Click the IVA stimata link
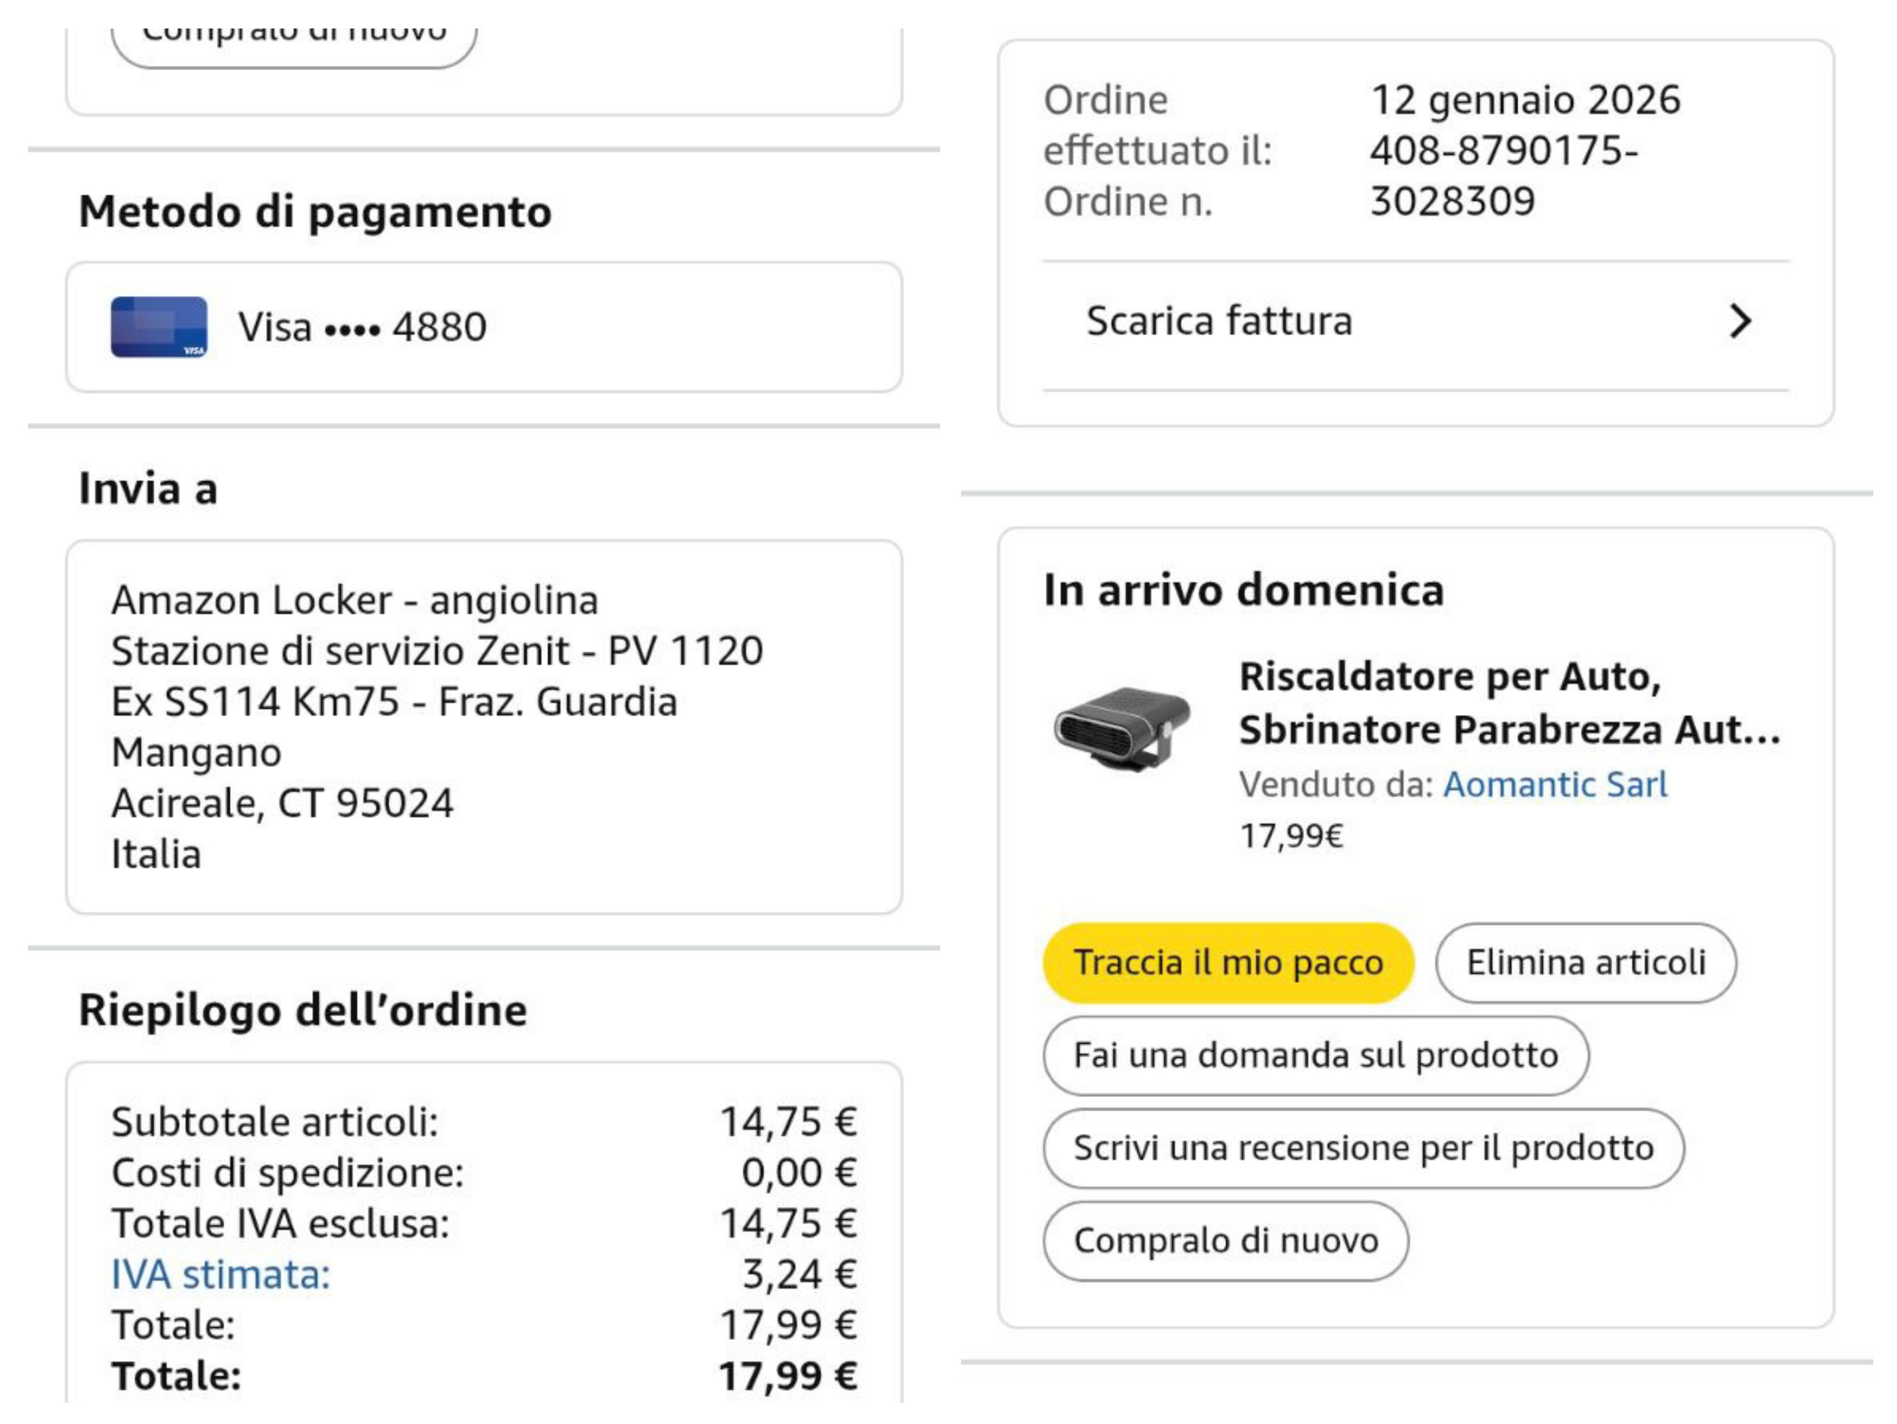The width and height of the screenshot is (1897, 1424). [220, 1274]
